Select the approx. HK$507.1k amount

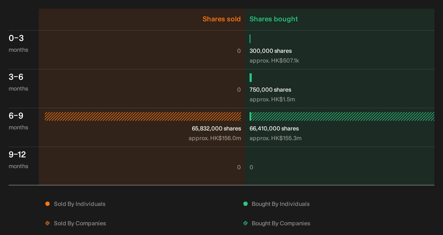[x=274, y=61]
